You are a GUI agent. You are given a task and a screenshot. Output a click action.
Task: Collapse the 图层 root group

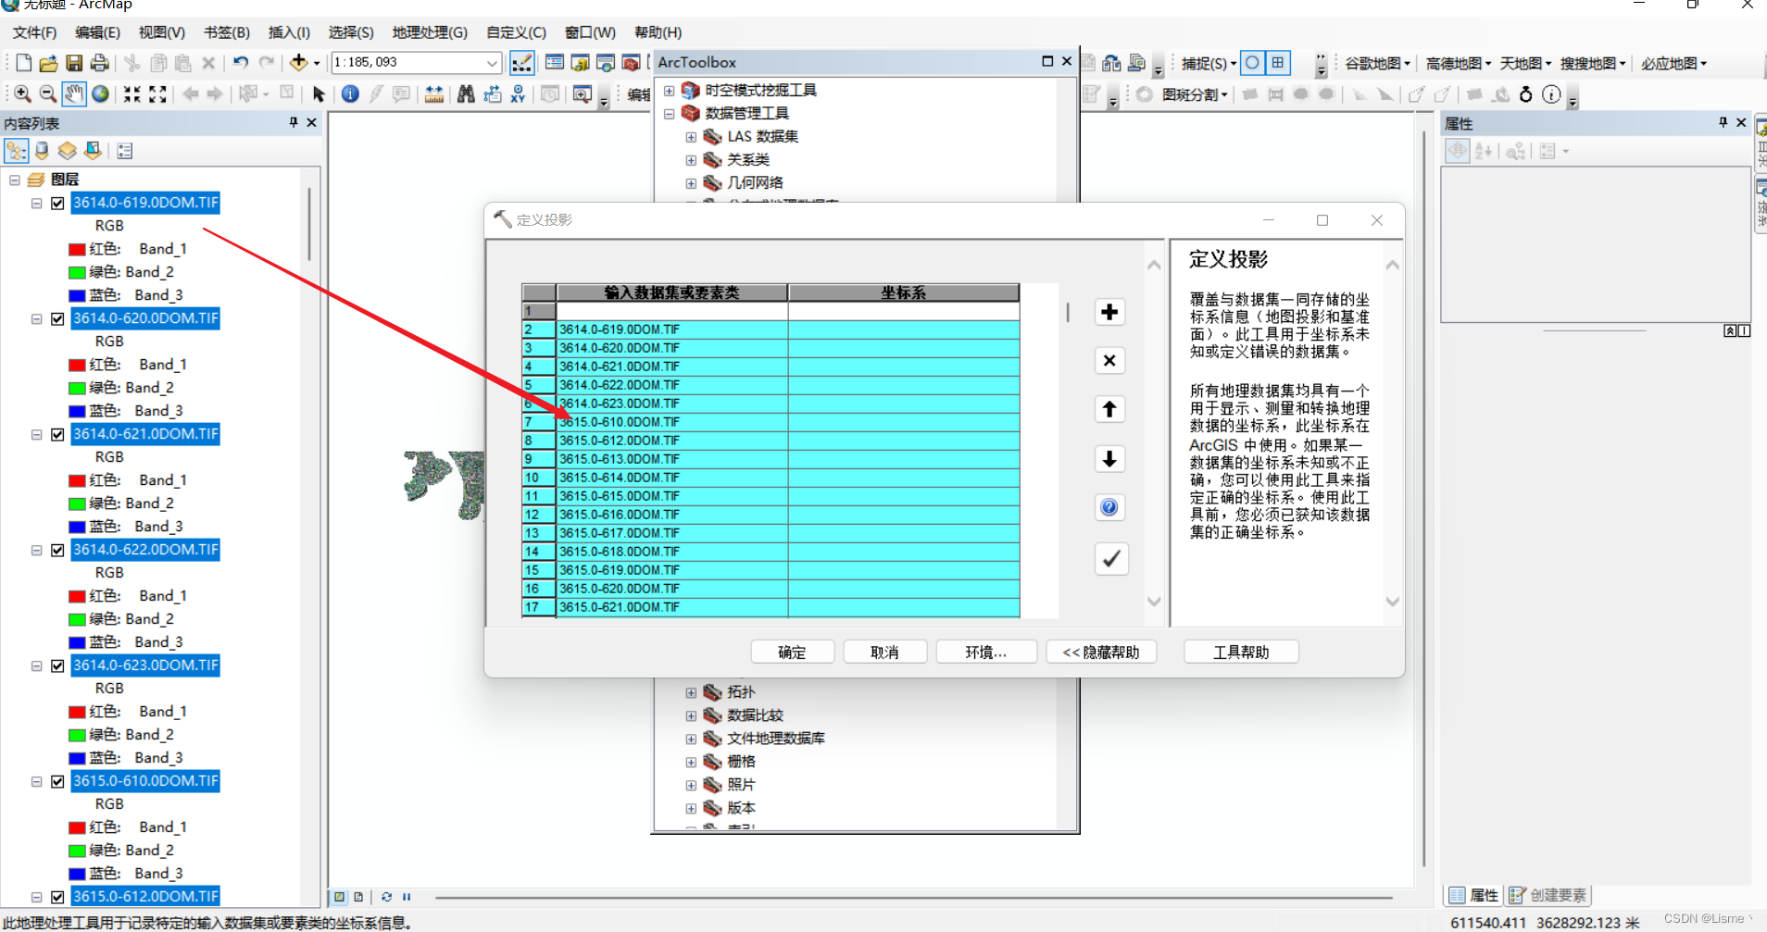(15, 180)
